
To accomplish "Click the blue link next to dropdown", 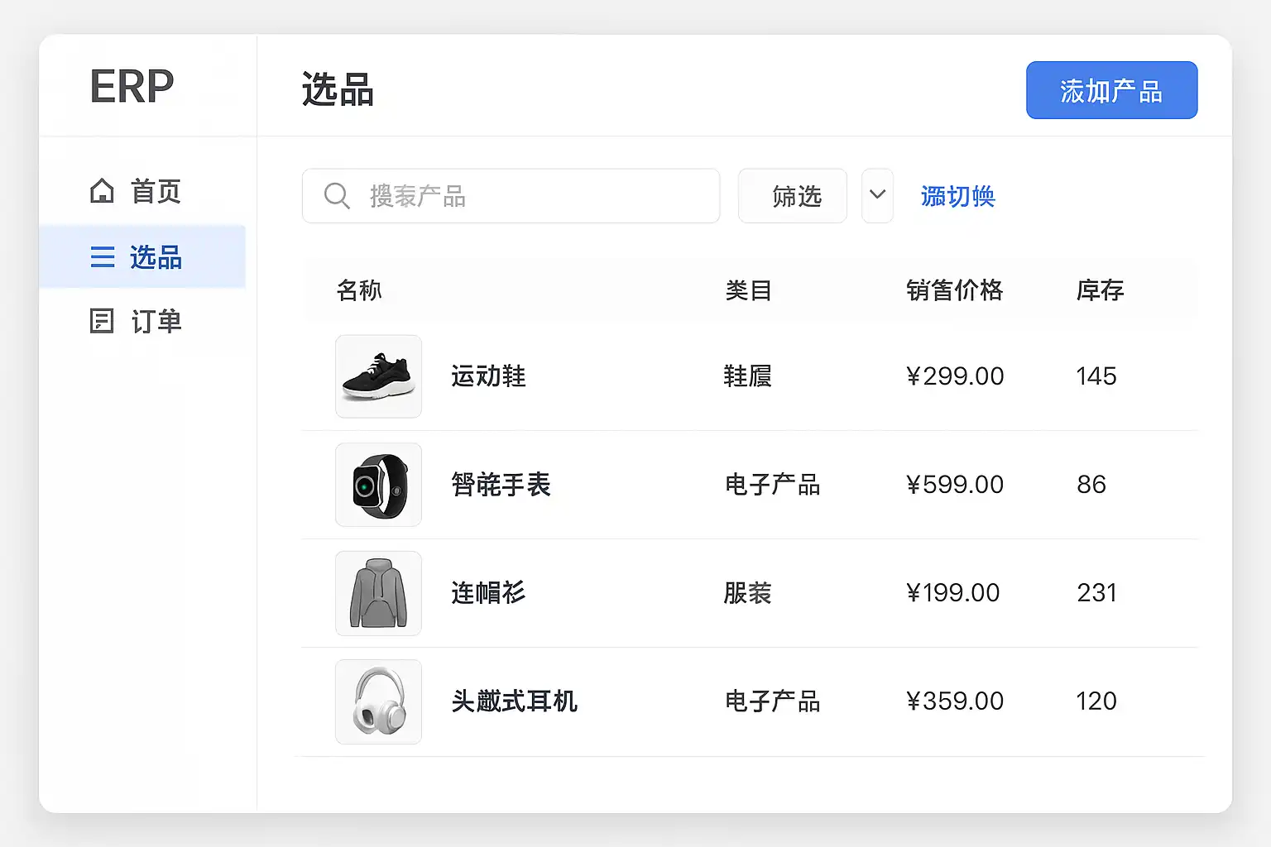I will [957, 196].
